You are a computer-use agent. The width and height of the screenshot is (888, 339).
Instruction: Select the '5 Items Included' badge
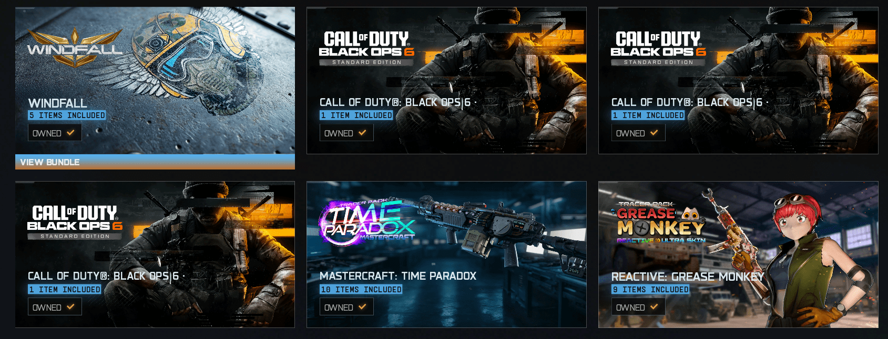point(67,115)
